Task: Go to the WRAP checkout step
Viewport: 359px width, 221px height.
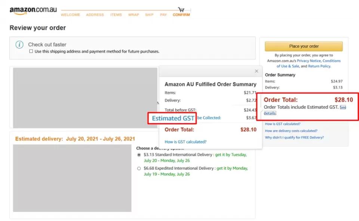Action: tap(134, 15)
